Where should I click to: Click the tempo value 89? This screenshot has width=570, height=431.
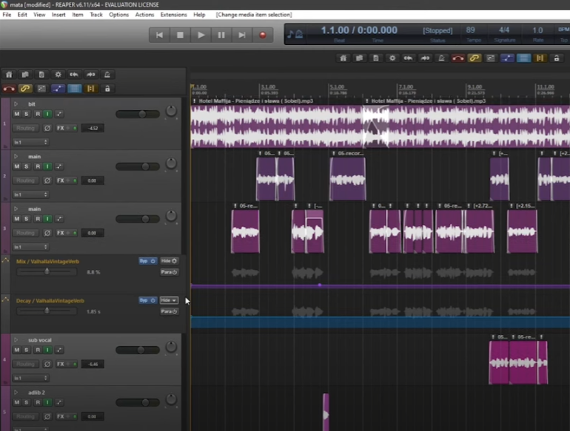(x=470, y=30)
